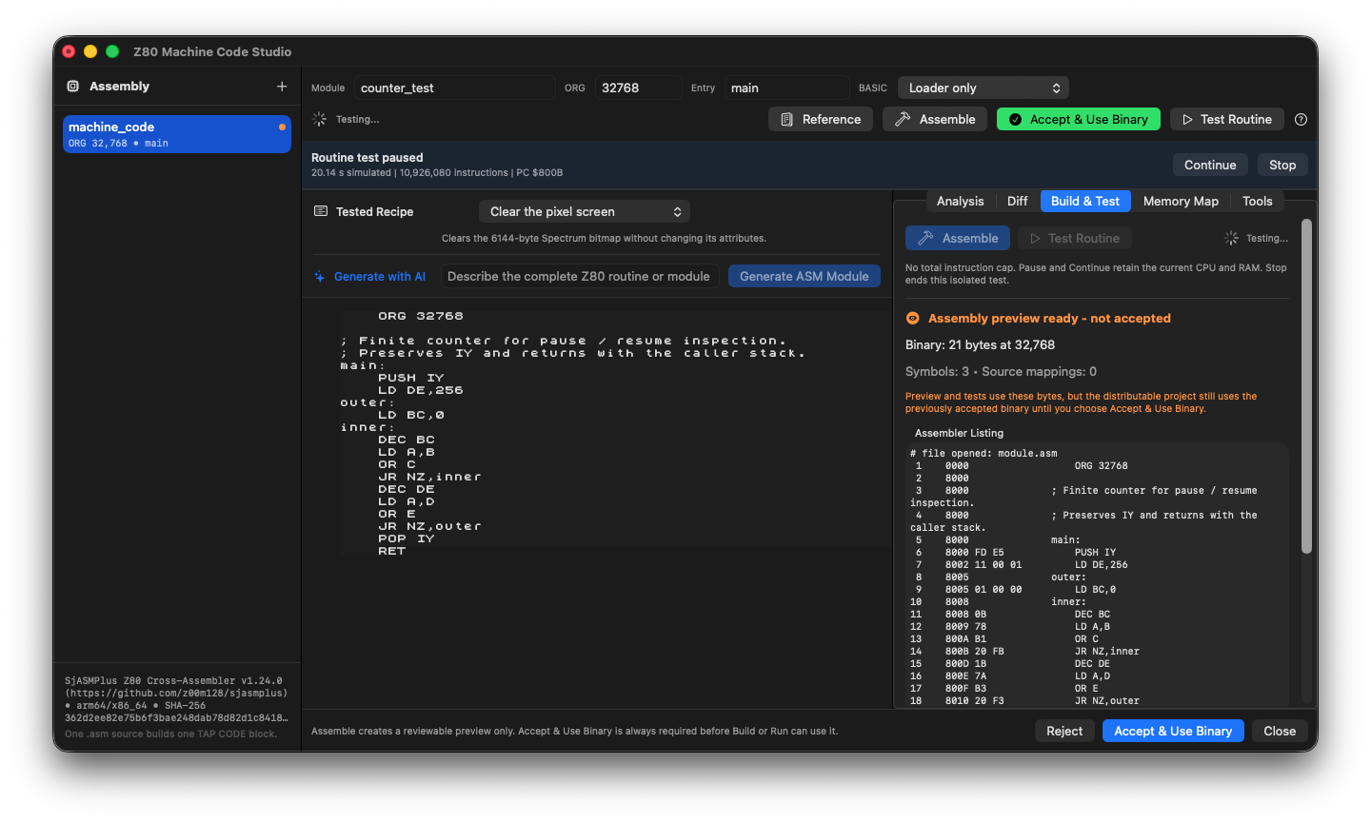Click the top toolbar Assemble button

(935, 120)
